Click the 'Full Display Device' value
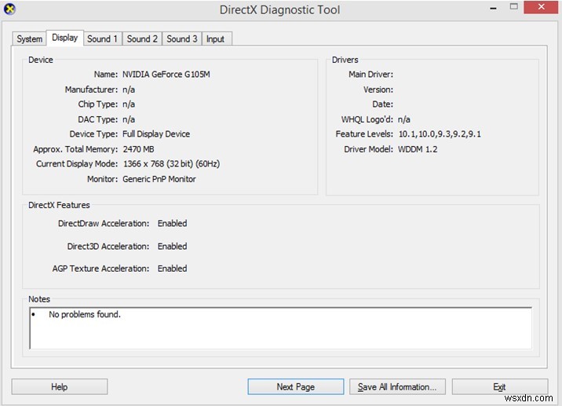562x406 pixels. 156,134
